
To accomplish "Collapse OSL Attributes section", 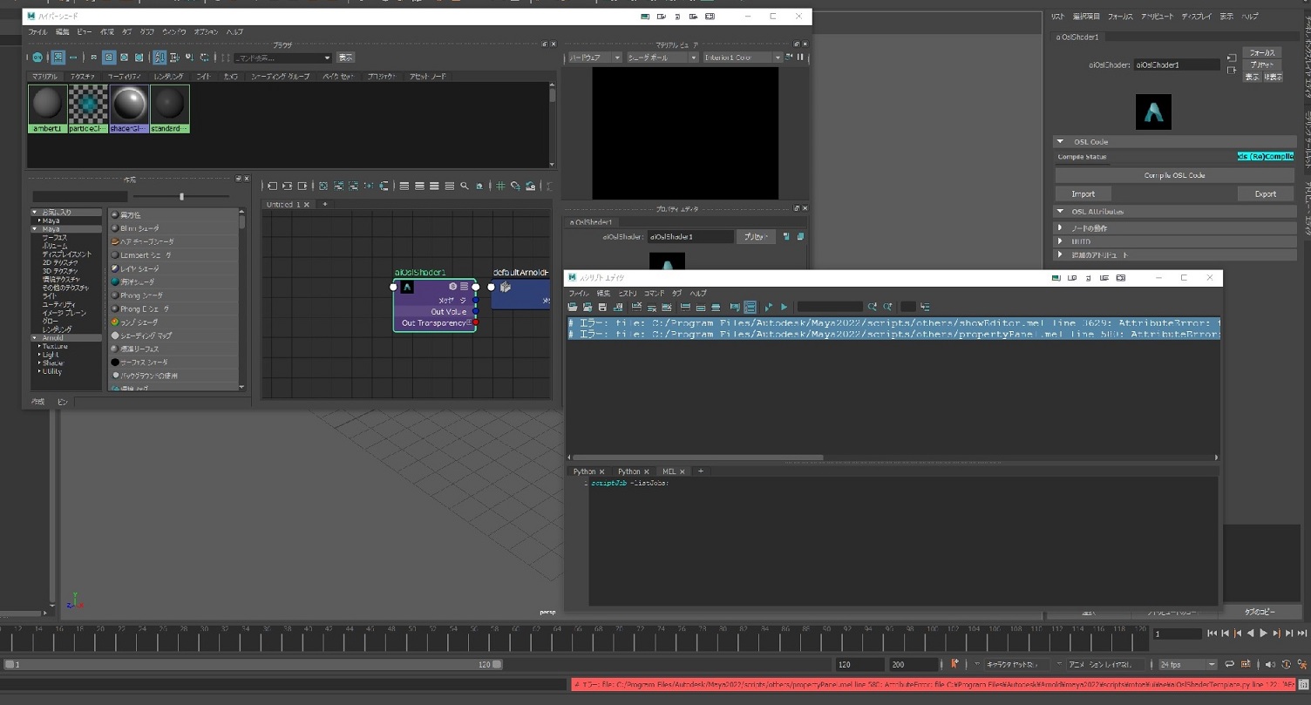I will coord(1060,212).
